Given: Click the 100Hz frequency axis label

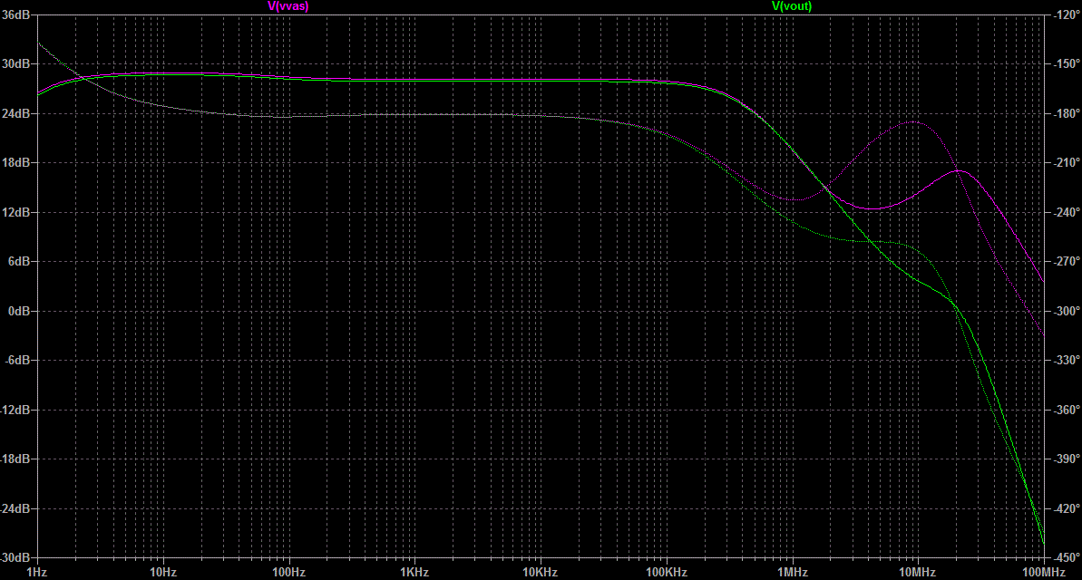Looking at the screenshot, I should click(288, 573).
